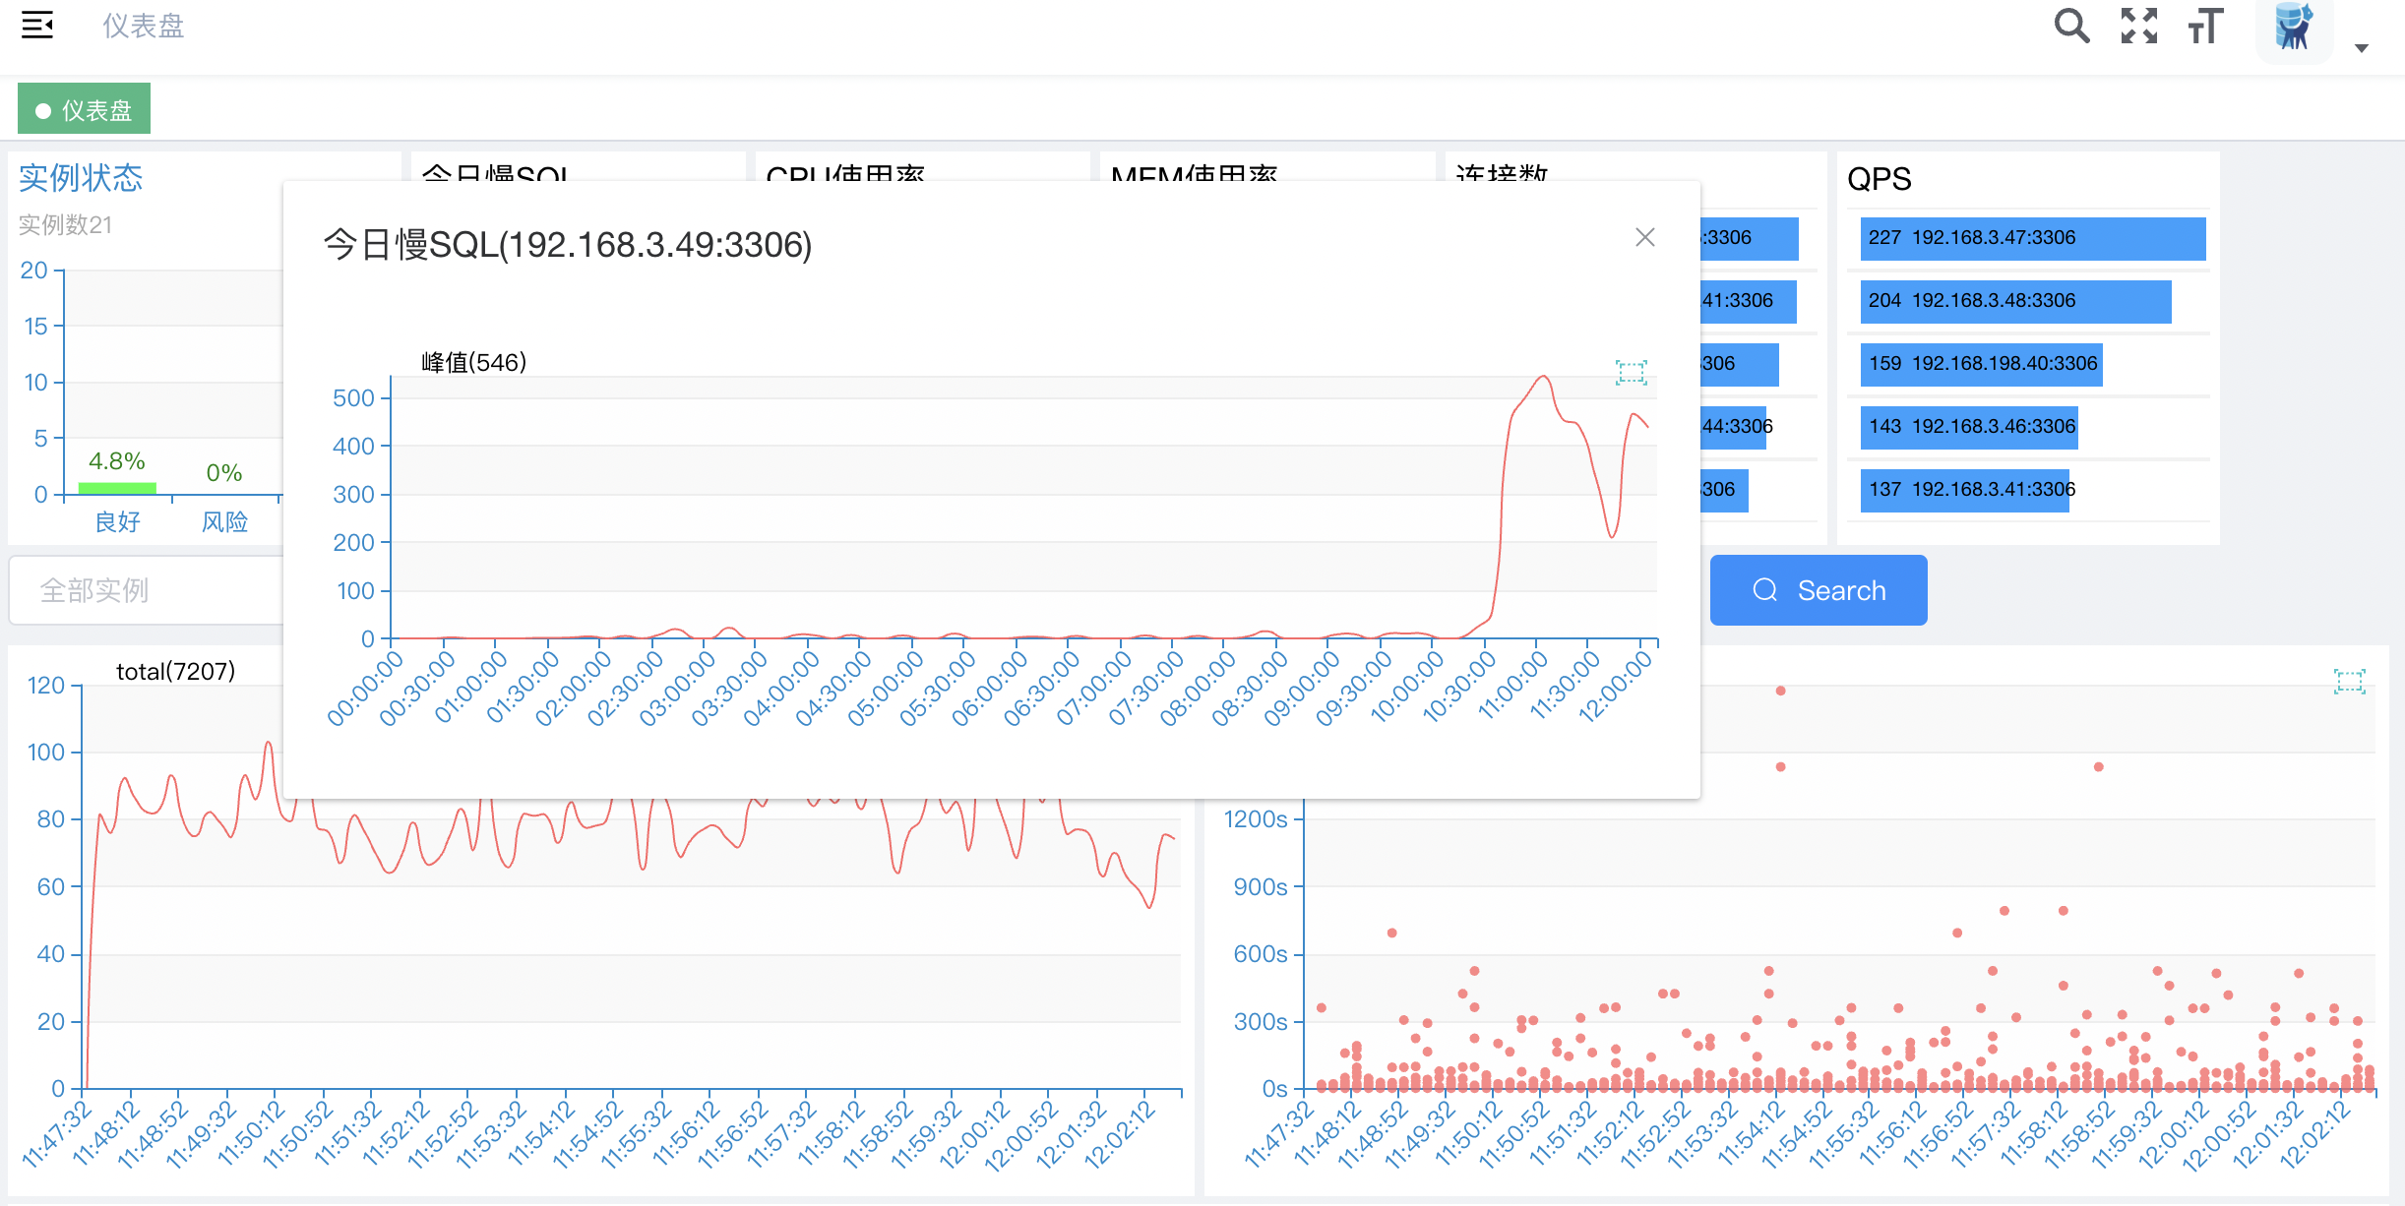Expand the user avatar dropdown menu

pos(2359,48)
